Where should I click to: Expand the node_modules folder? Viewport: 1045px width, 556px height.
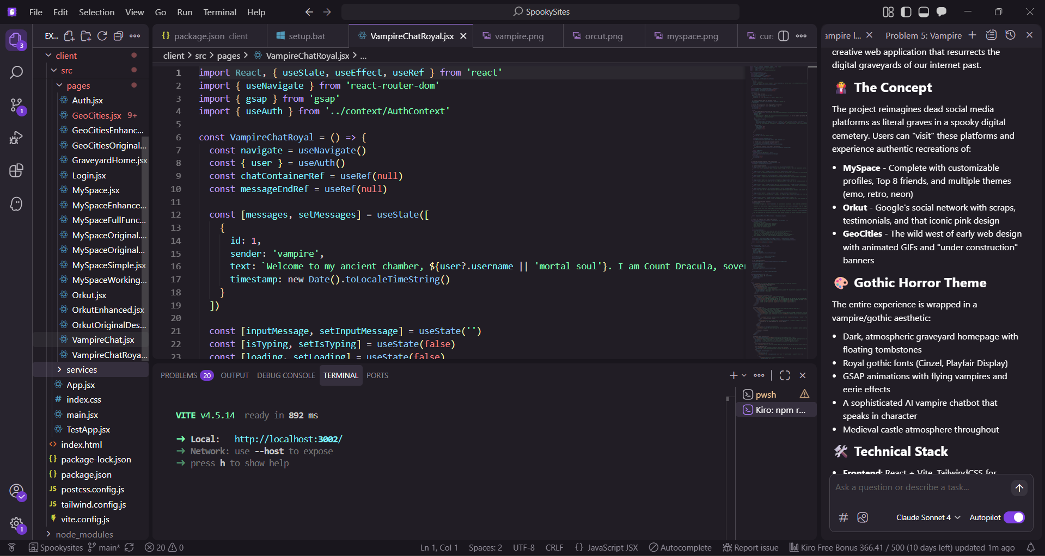tap(84, 534)
